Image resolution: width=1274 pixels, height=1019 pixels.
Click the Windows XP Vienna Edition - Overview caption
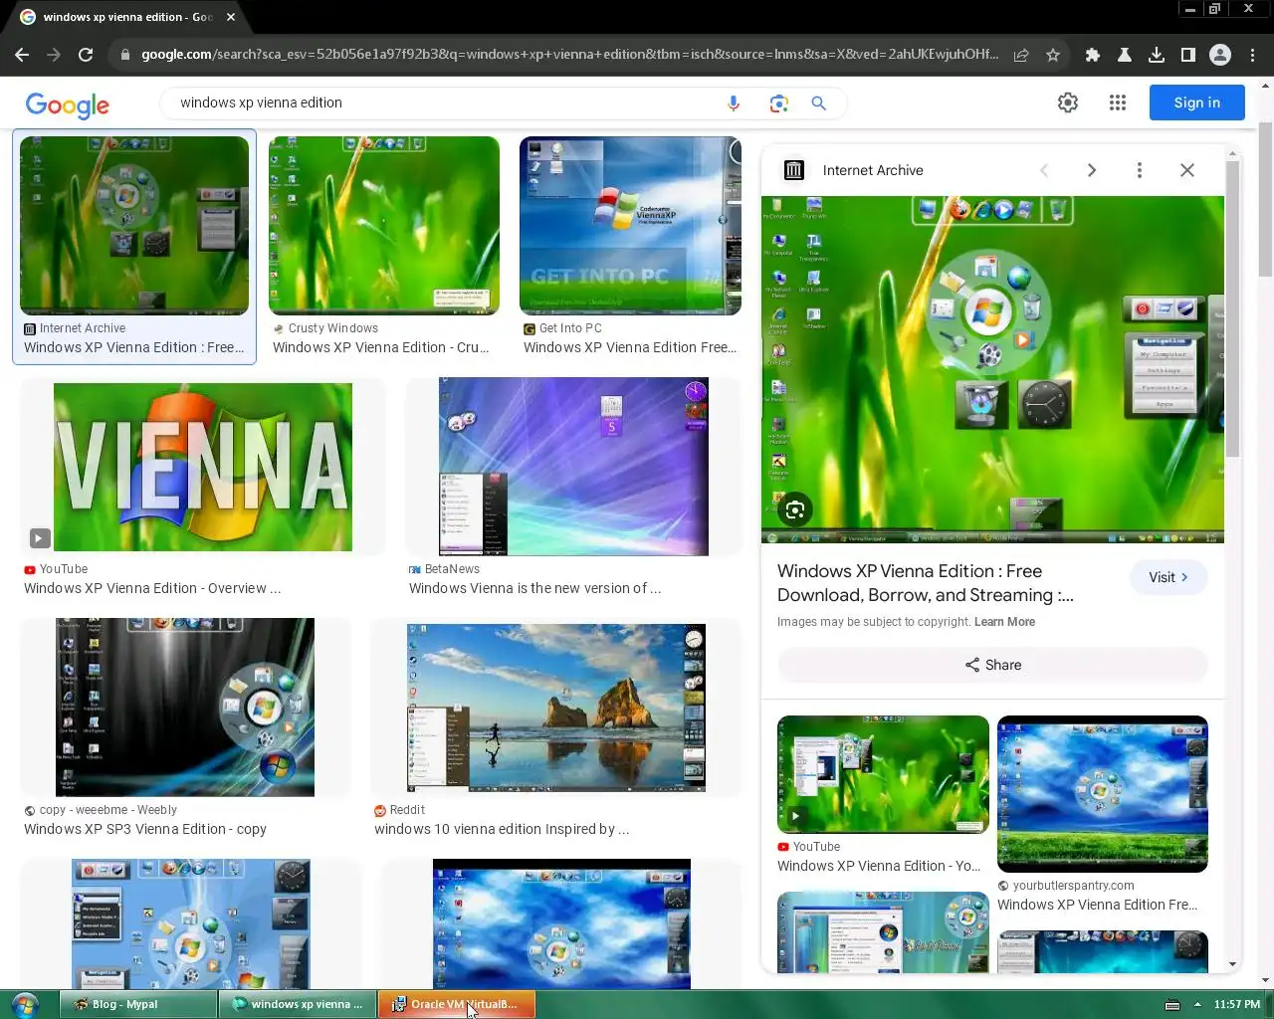pyautogui.click(x=152, y=588)
